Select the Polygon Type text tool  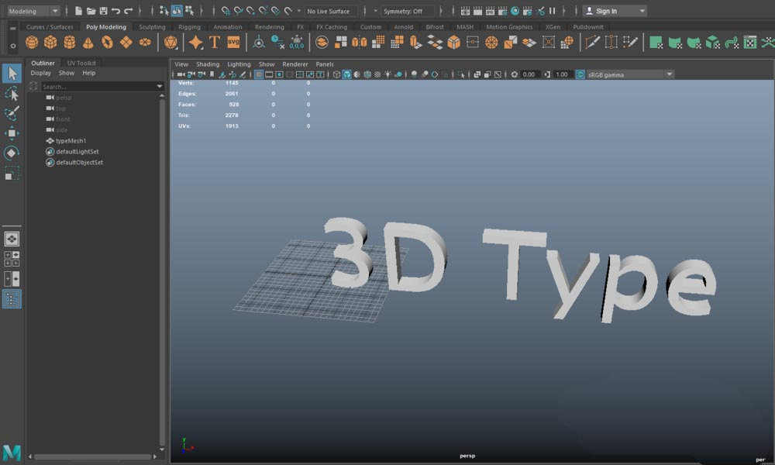tap(215, 42)
